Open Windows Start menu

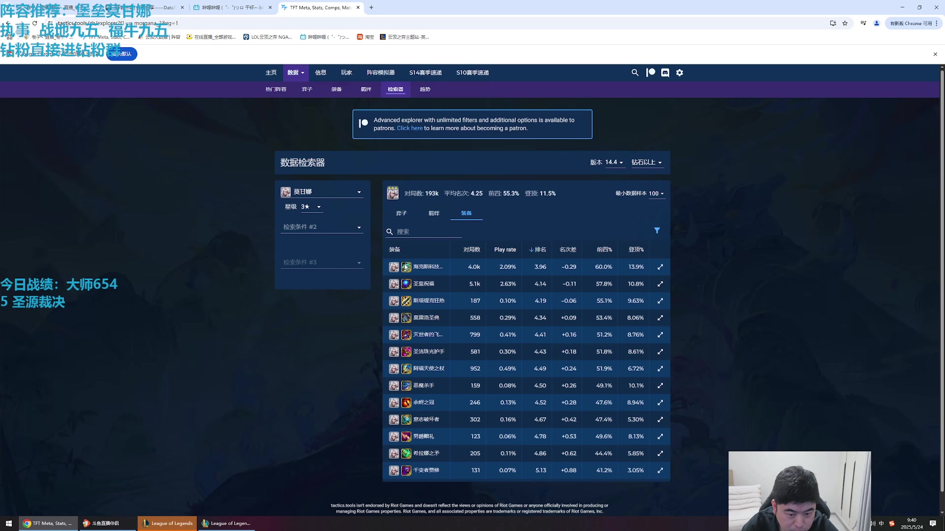(8, 523)
